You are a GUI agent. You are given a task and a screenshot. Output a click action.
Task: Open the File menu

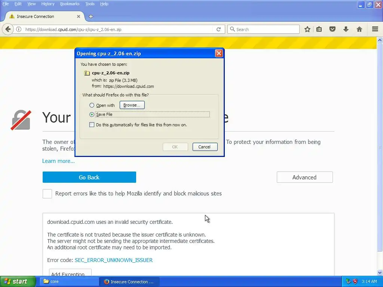pos(6,4)
